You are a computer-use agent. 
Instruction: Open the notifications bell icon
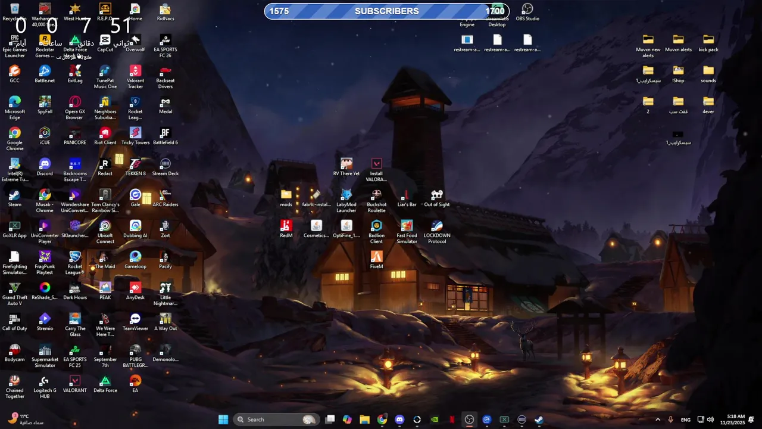(751, 419)
